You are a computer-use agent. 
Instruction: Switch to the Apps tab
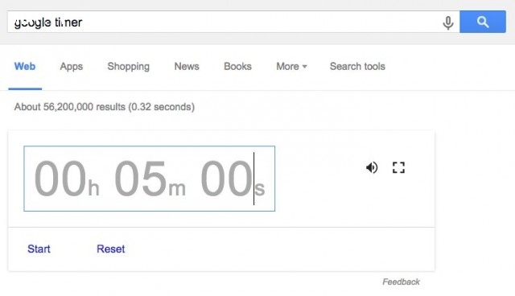[72, 67]
